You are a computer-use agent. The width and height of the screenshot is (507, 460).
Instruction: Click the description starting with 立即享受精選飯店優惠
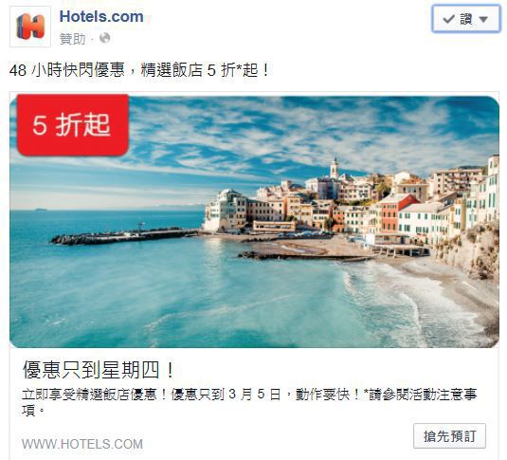pyautogui.click(x=249, y=402)
